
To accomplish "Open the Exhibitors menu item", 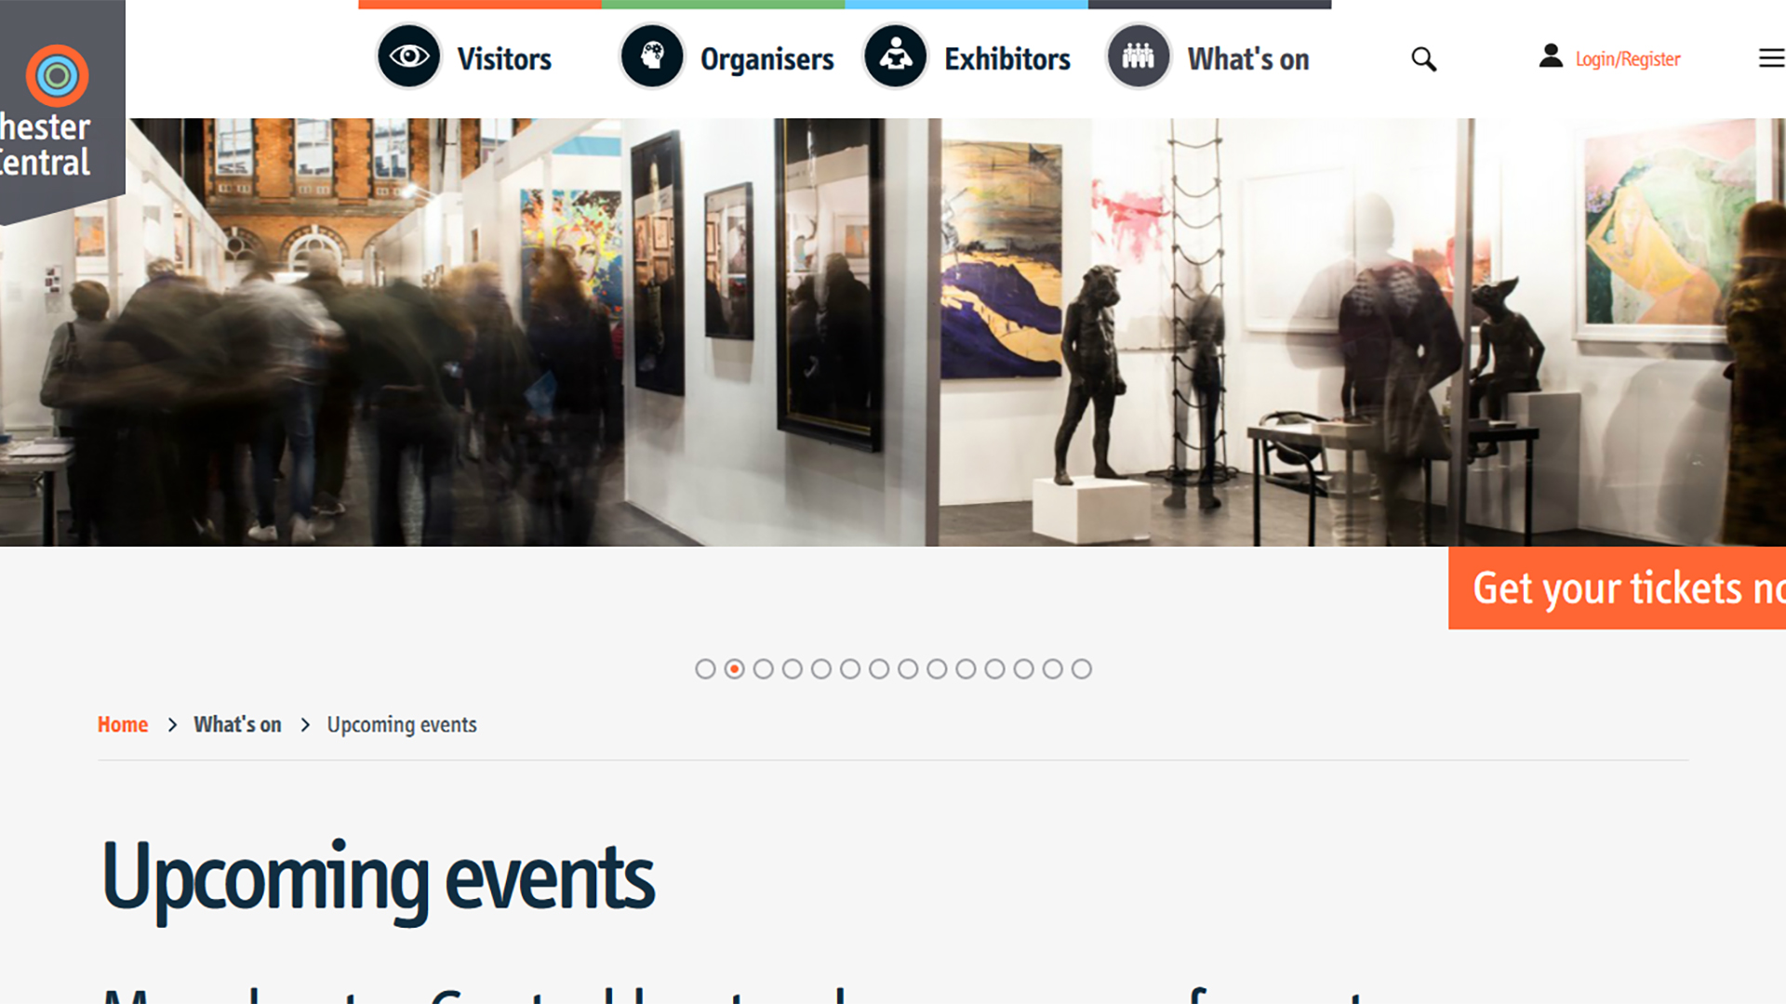I will tap(1007, 59).
